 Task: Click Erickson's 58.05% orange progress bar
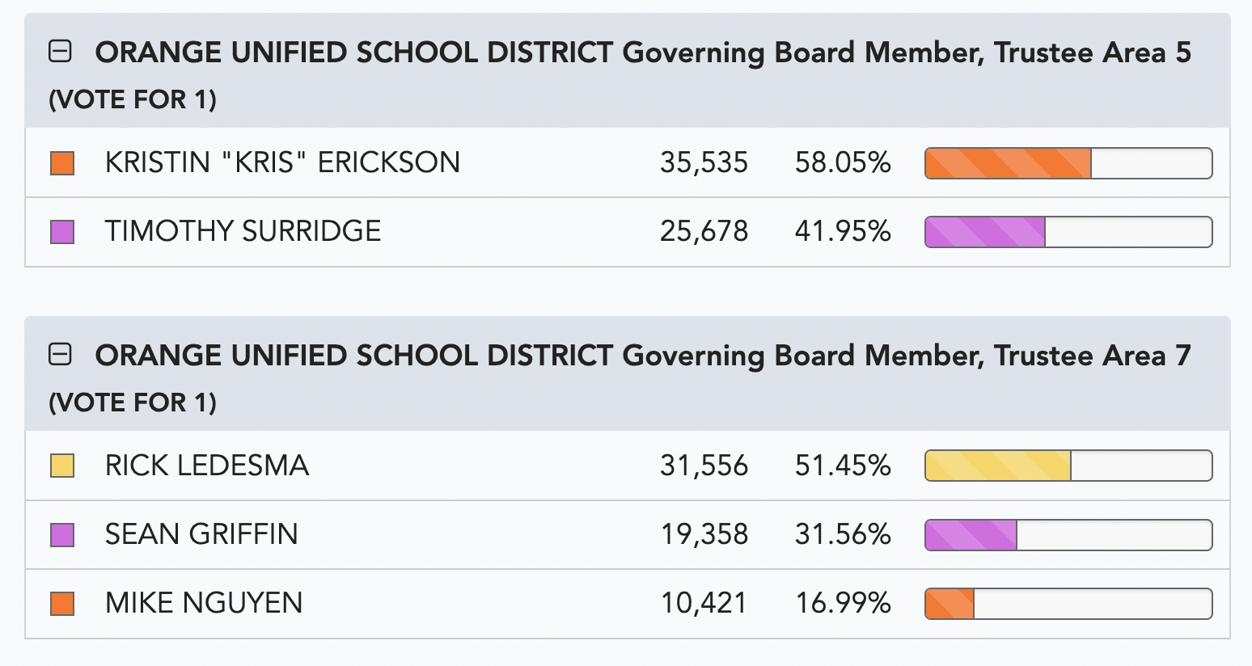(x=1068, y=163)
